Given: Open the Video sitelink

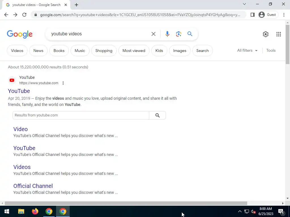Looking at the screenshot, I should [x=20, y=129].
